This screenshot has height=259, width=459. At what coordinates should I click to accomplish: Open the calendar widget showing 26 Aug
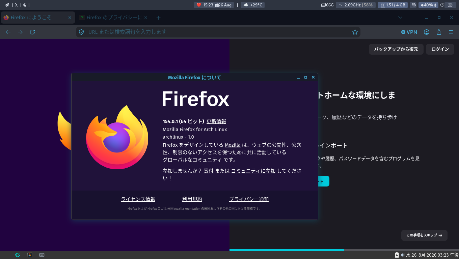click(x=224, y=5)
